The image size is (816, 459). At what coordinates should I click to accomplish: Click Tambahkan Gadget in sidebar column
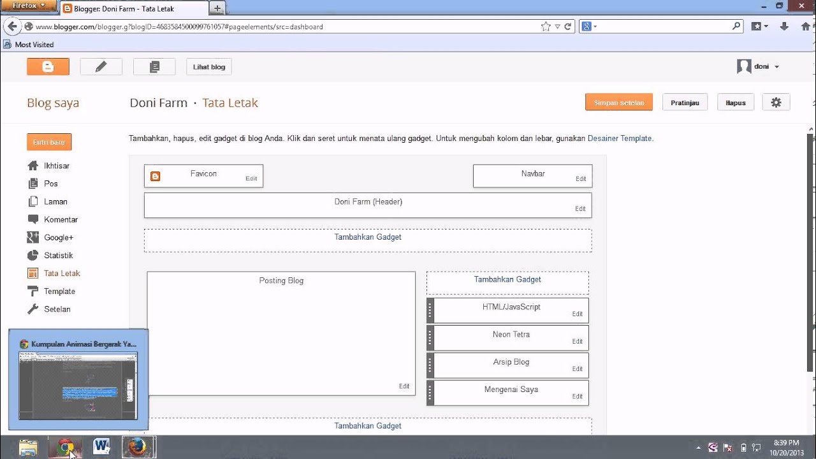507,280
